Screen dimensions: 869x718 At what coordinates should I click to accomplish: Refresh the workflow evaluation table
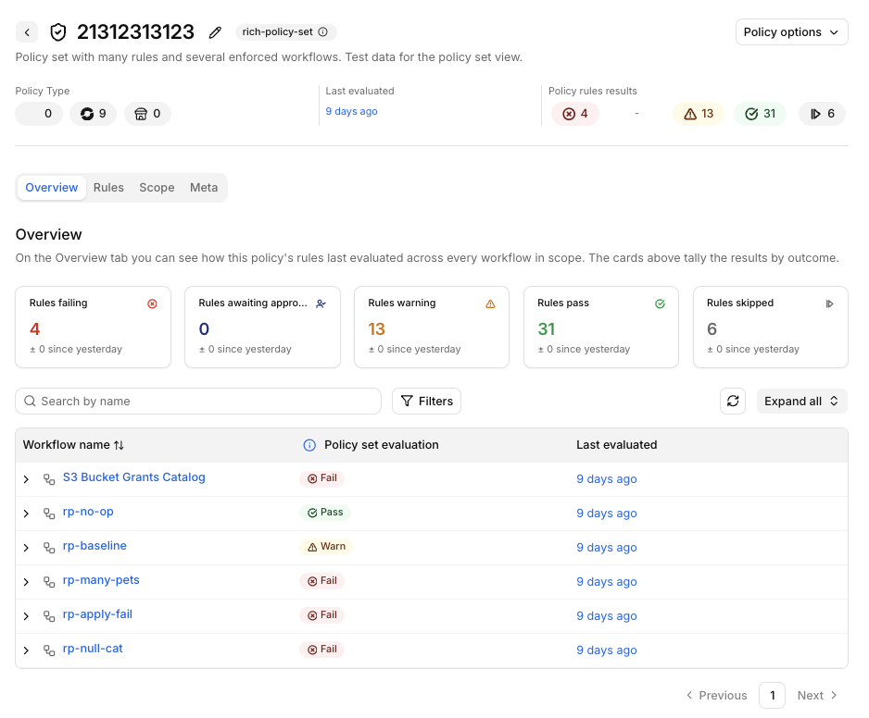pos(733,401)
